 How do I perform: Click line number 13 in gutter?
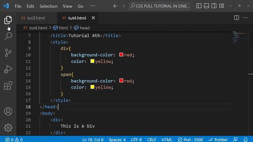coord(28,75)
